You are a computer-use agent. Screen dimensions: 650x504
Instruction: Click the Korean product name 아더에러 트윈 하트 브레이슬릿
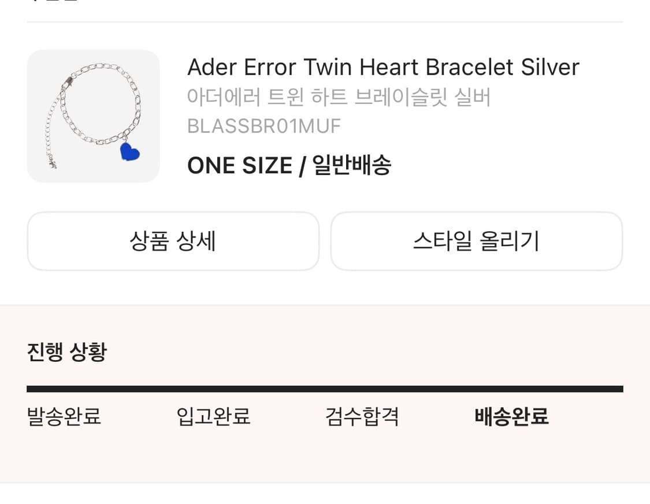pos(339,97)
